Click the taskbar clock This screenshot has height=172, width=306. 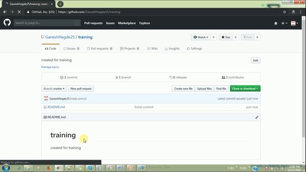pos(294,168)
